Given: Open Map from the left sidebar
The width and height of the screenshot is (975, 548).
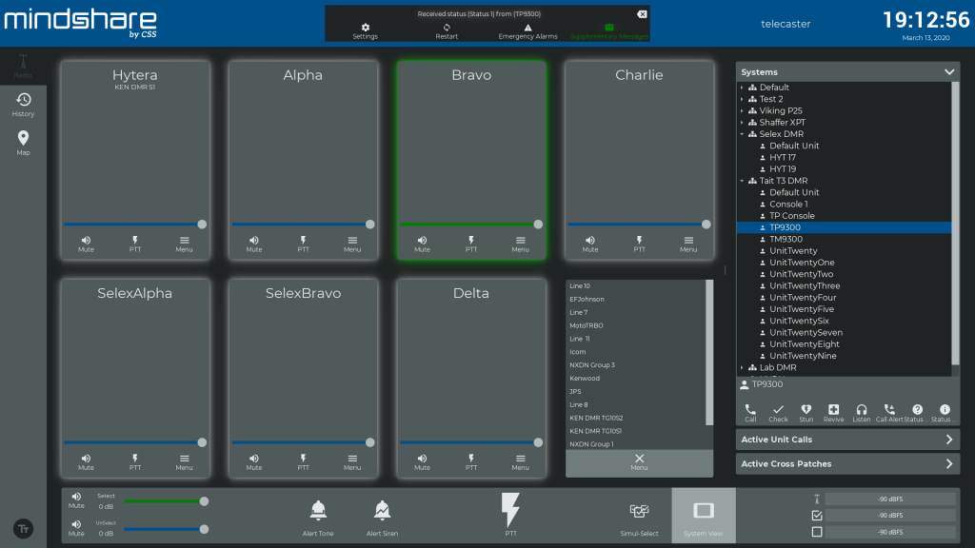Looking at the screenshot, I should pos(23,139).
